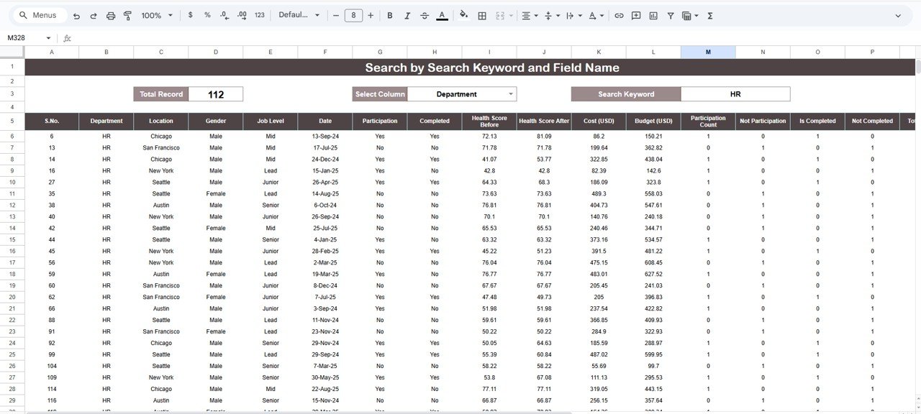
Task: Activate the Paint format tool
Action: point(128,15)
